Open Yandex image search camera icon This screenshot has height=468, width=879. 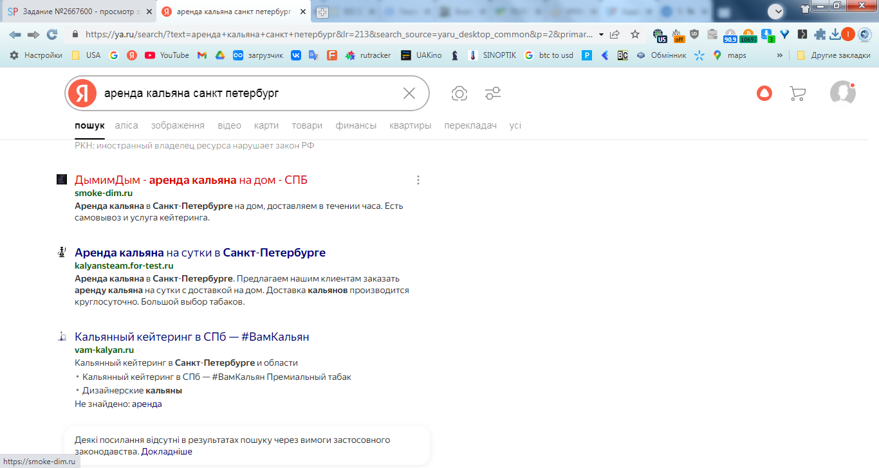(459, 93)
